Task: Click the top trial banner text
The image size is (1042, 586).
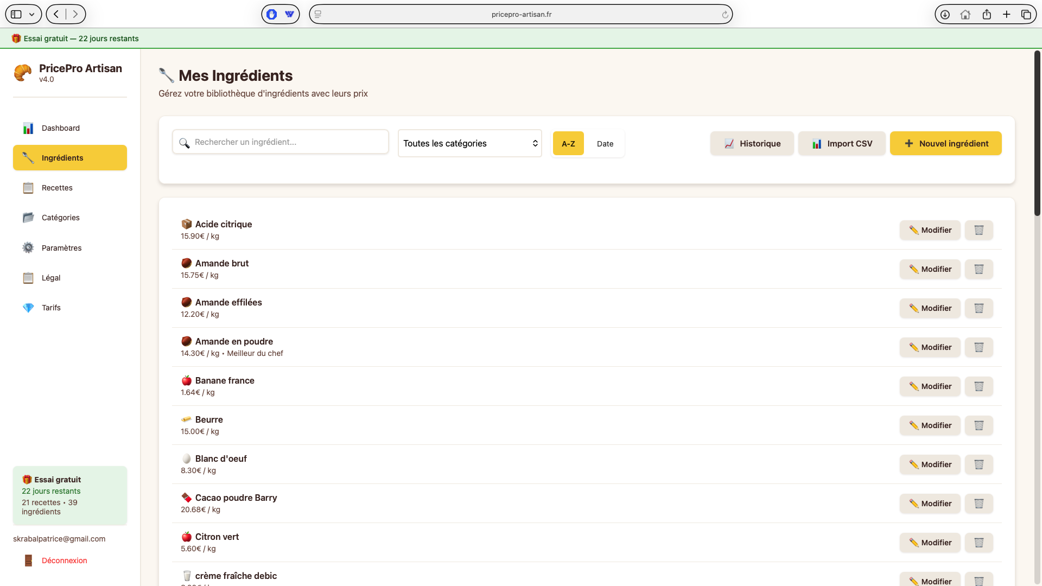Action: click(x=81, y=39)
